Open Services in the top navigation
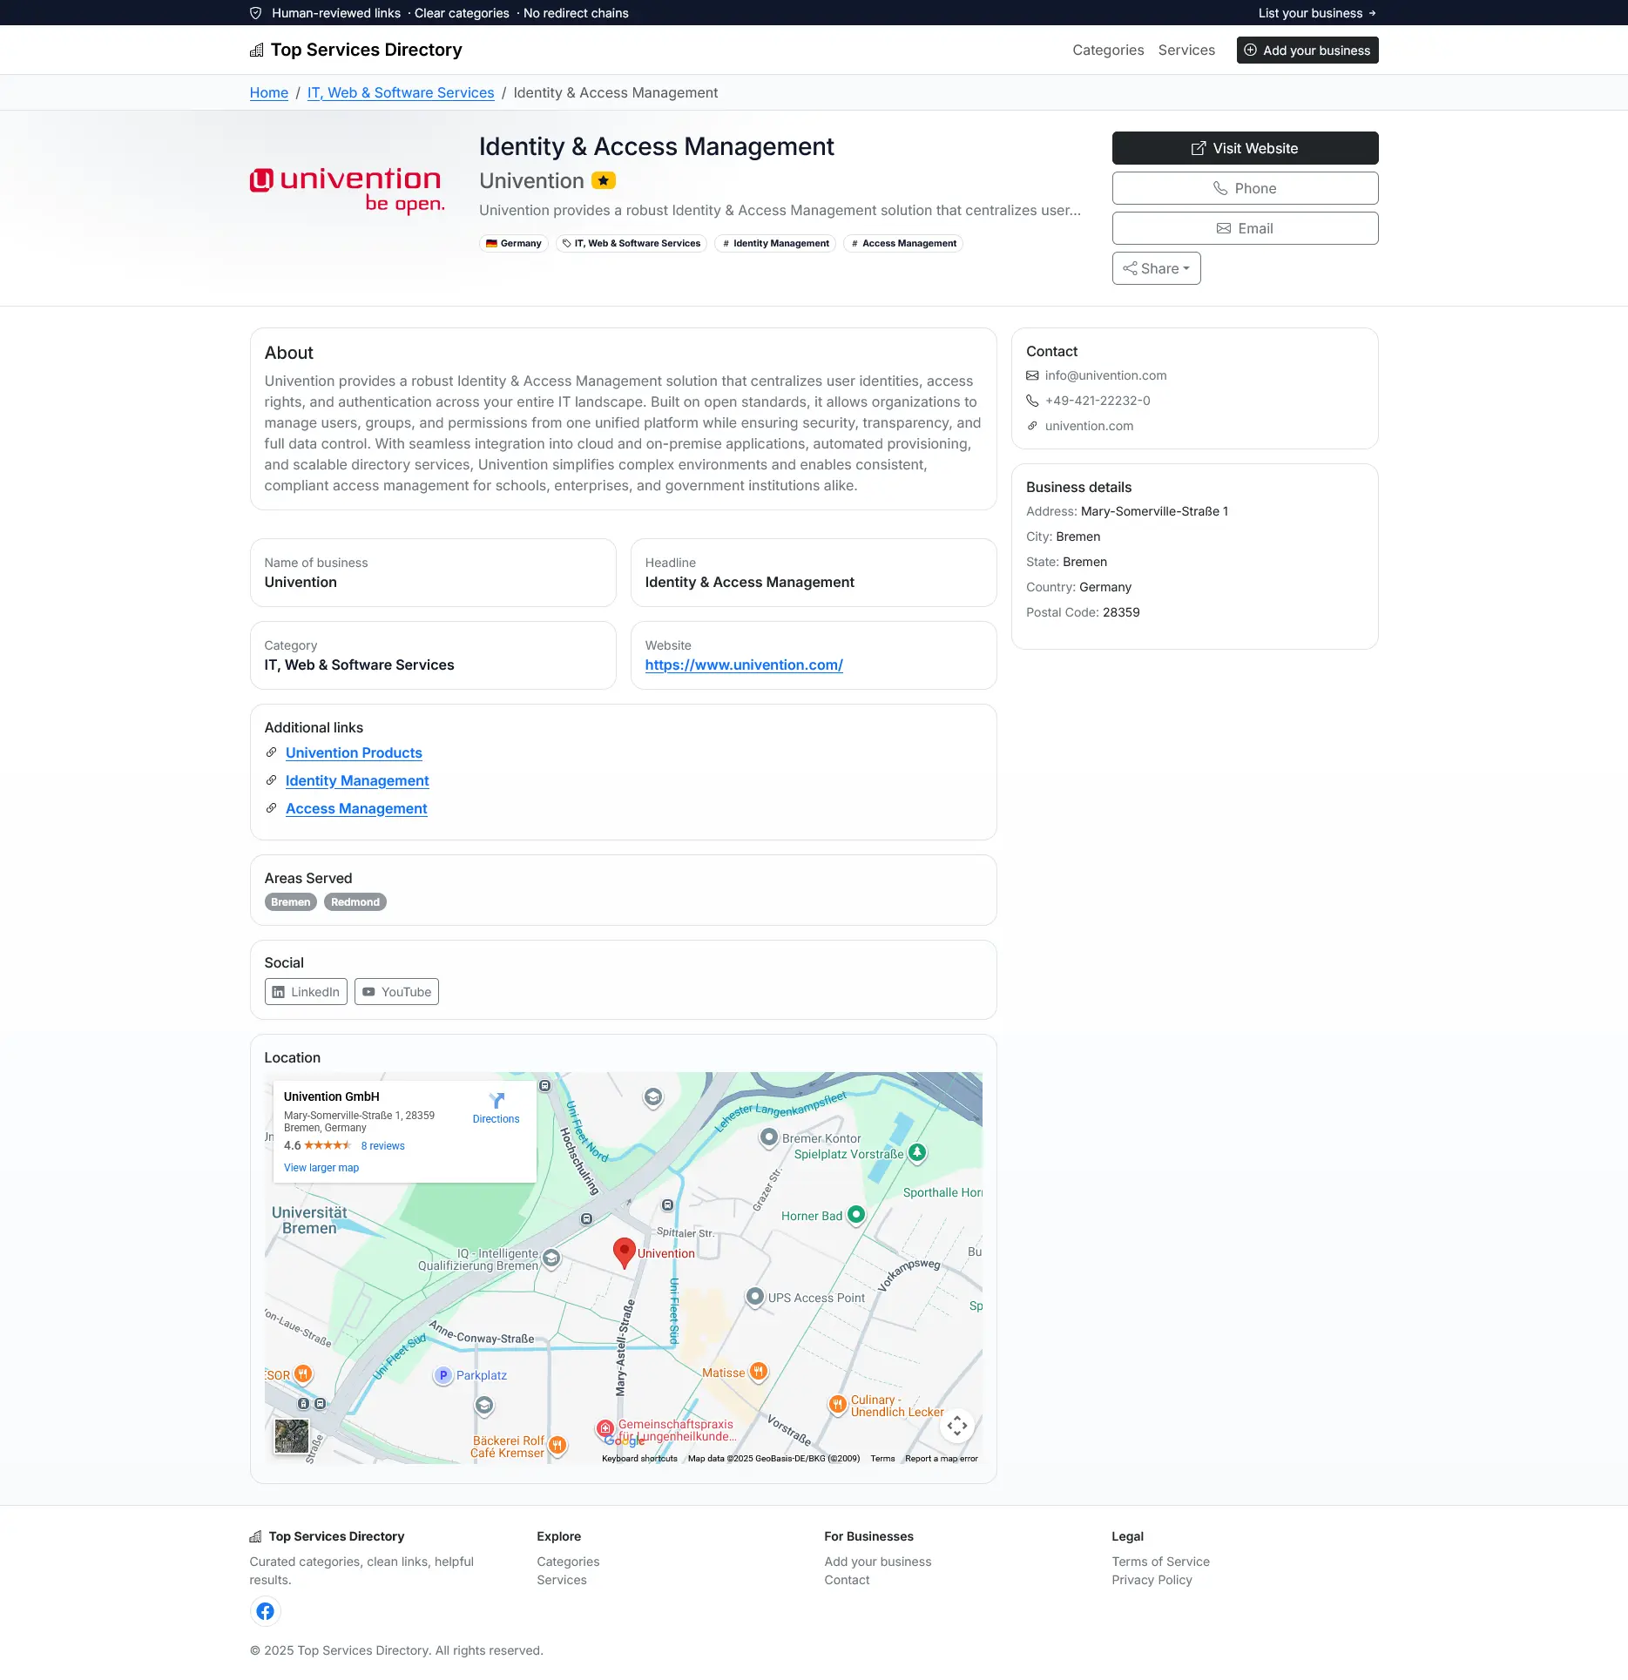 click(x=1186, y=51)
